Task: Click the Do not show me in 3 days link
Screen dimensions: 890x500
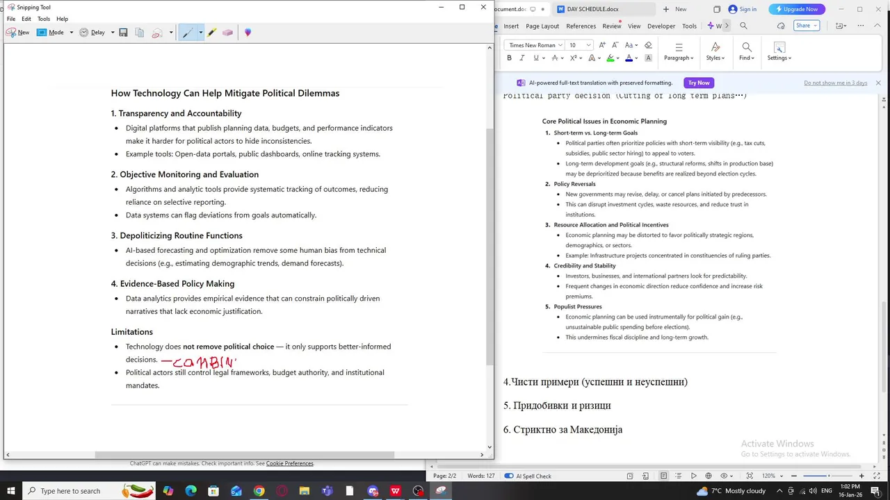Action: pos(836,83)
